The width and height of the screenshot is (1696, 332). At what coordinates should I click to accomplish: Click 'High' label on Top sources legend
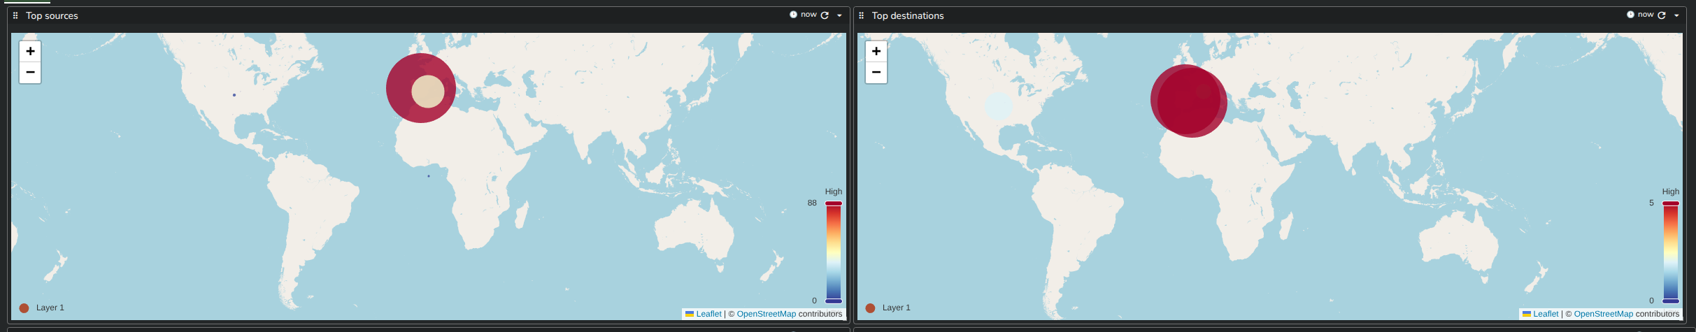click(x=834, y=192)
